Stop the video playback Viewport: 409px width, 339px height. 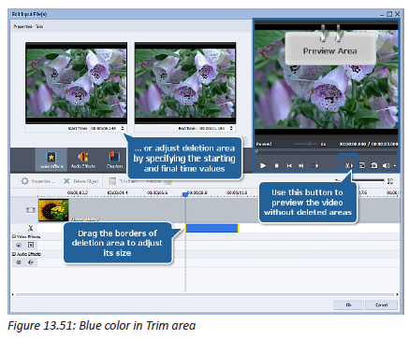[x=276, y=165]
